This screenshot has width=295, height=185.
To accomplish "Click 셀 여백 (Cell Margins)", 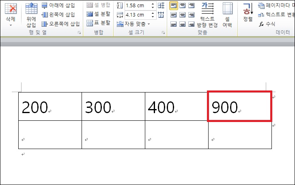I will [227, 15].
